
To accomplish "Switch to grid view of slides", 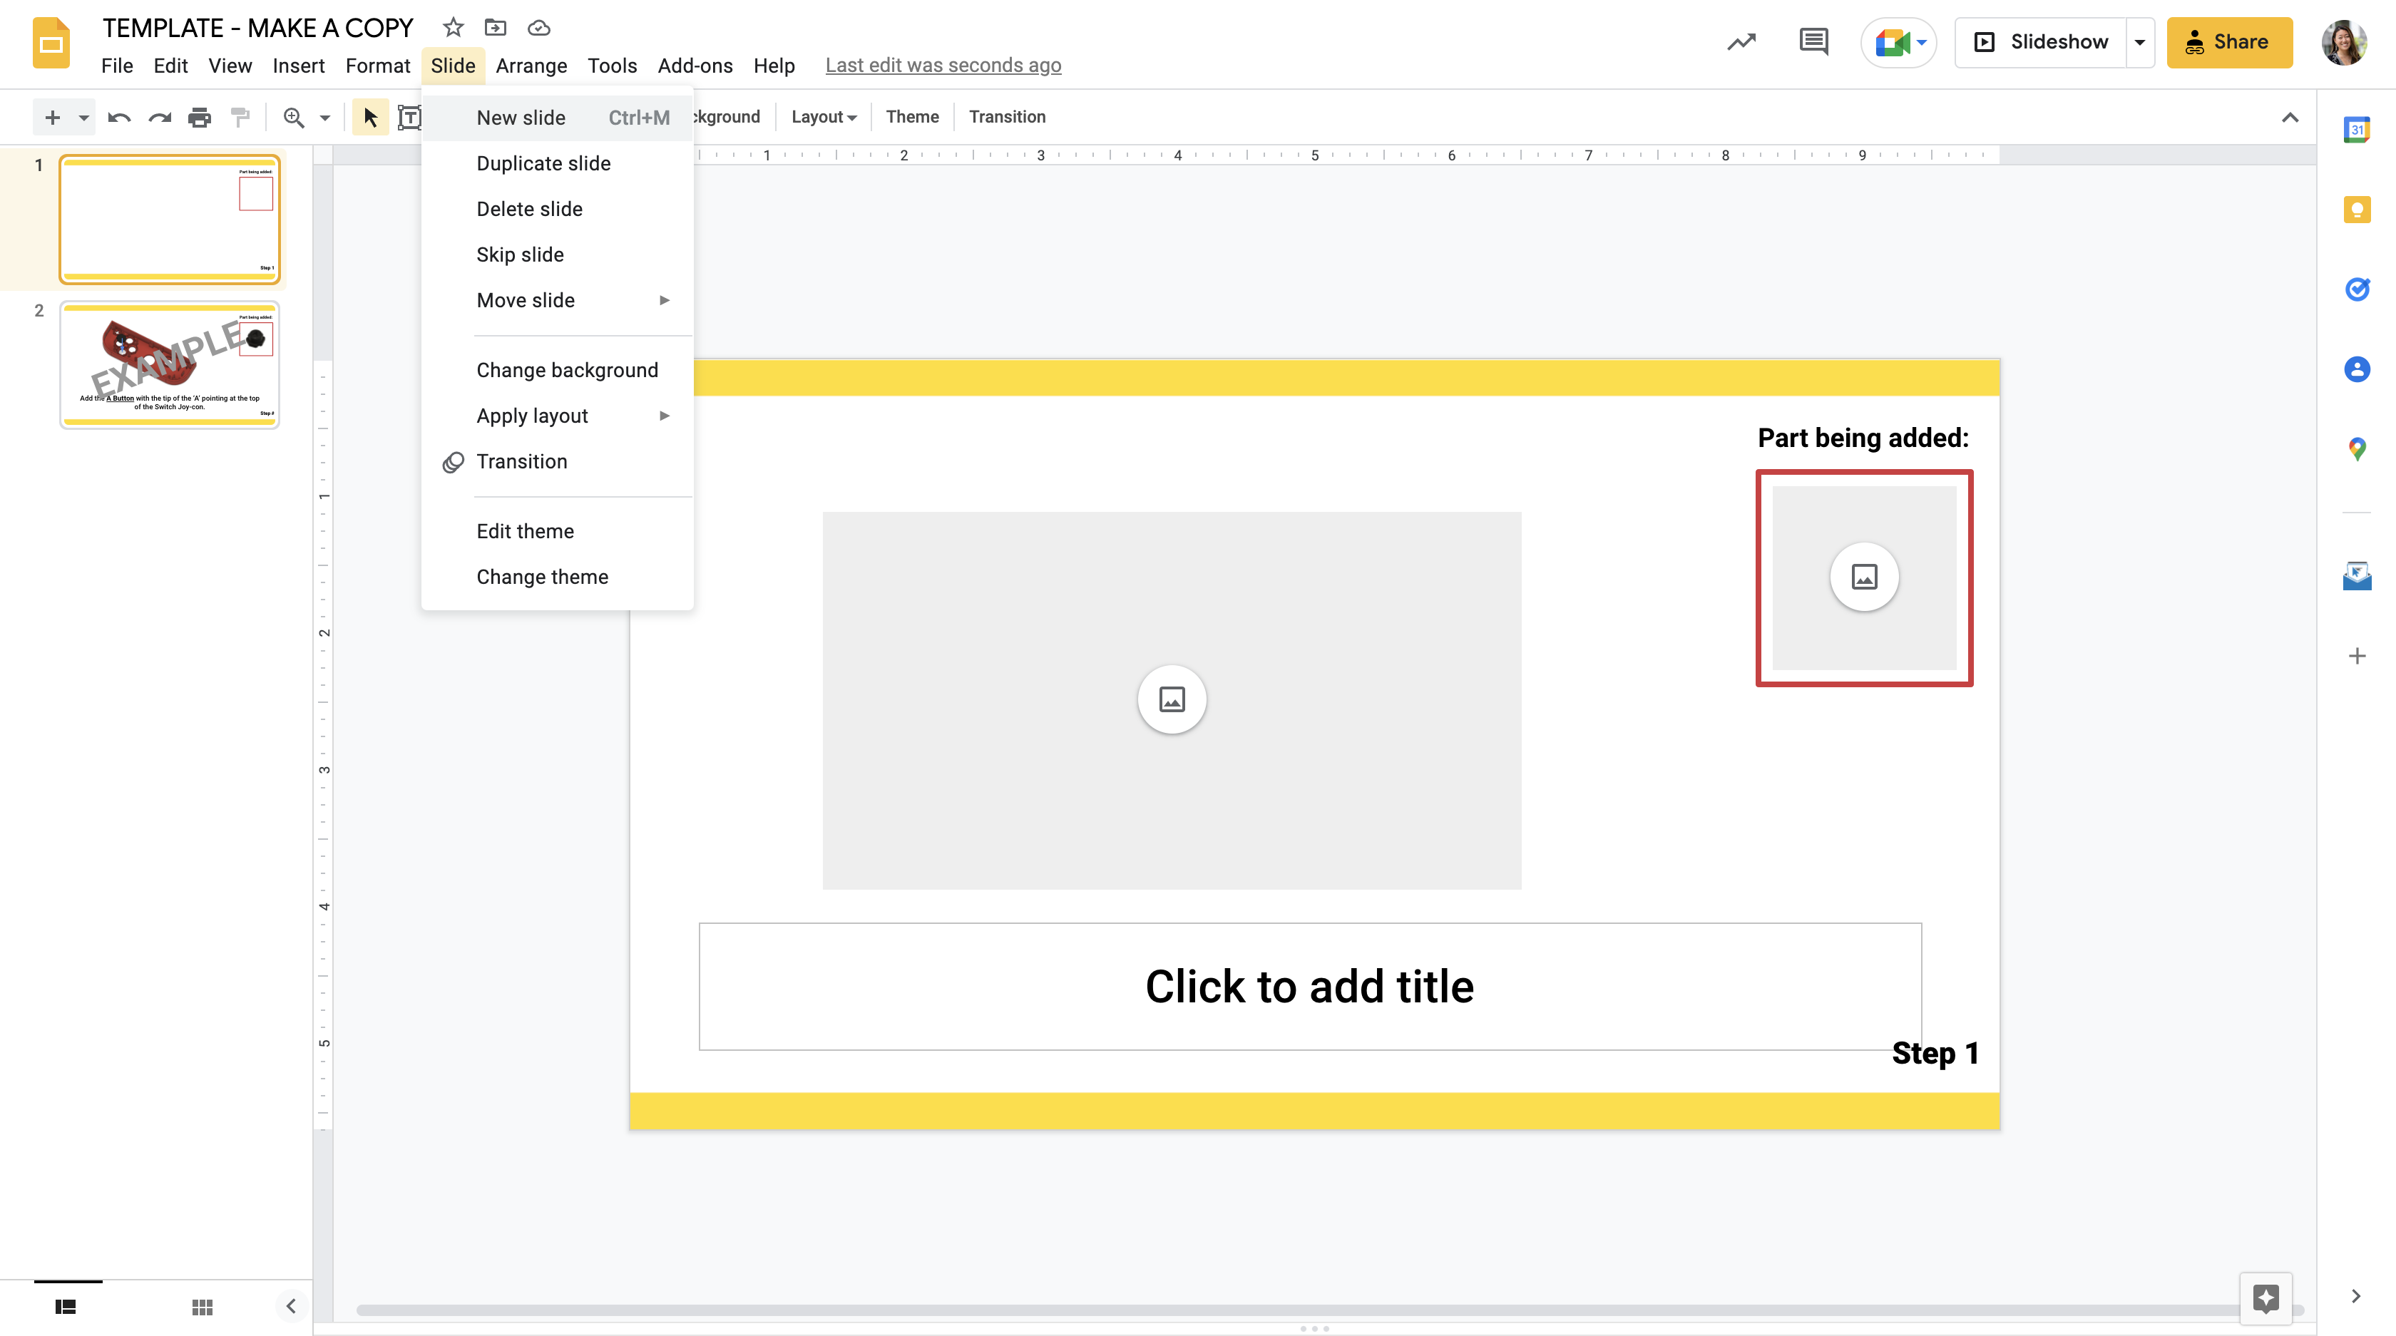I will click(x=202, y=1306).
